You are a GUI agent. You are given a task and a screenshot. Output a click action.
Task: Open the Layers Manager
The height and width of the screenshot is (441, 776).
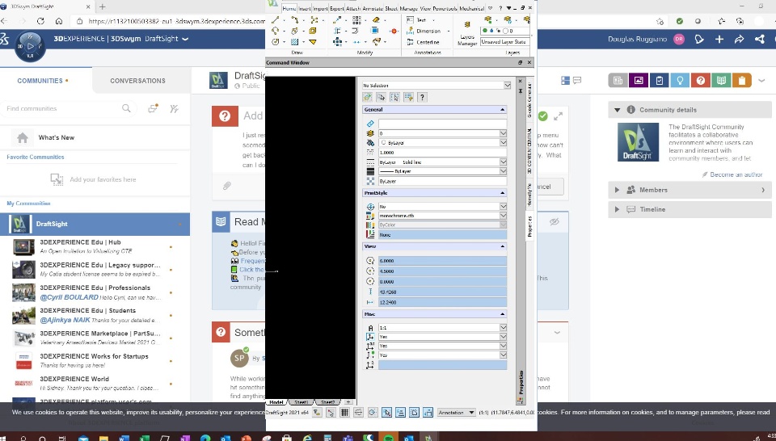pos(466,32)
